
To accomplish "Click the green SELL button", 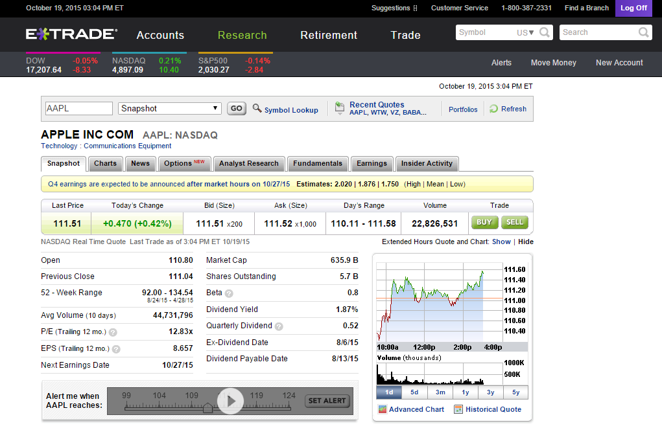I will tap(515, 222).
